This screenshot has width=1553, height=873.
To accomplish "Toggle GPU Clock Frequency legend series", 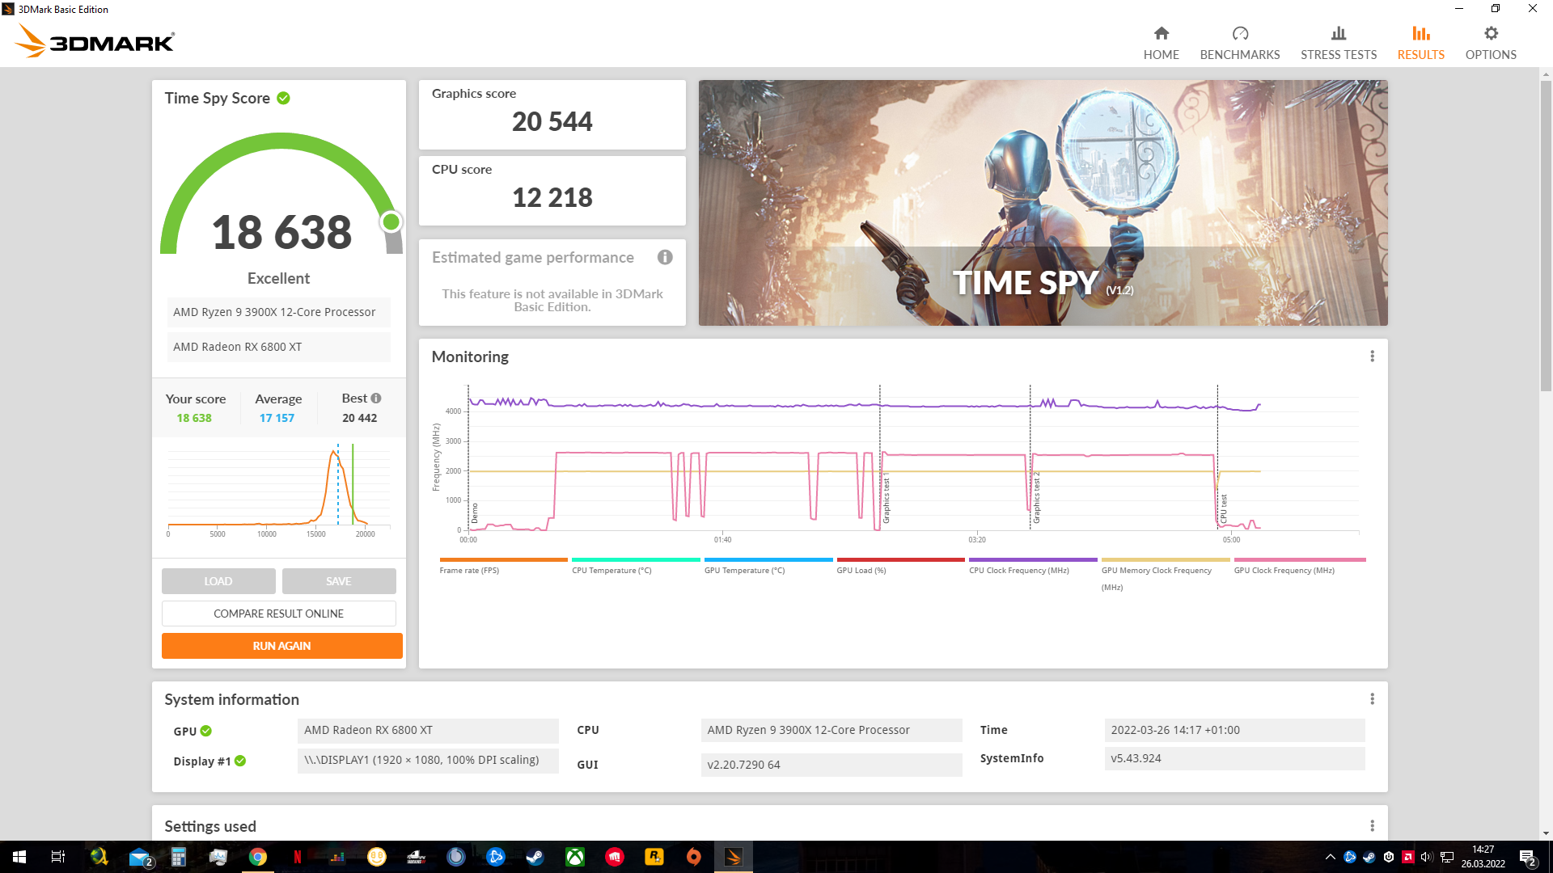I will (x=1284, y=570).
